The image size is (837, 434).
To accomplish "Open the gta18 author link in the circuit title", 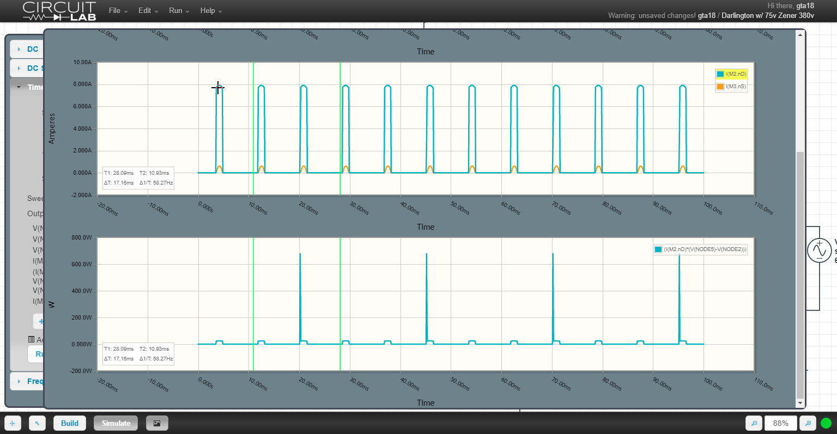I will pos(707,15).
